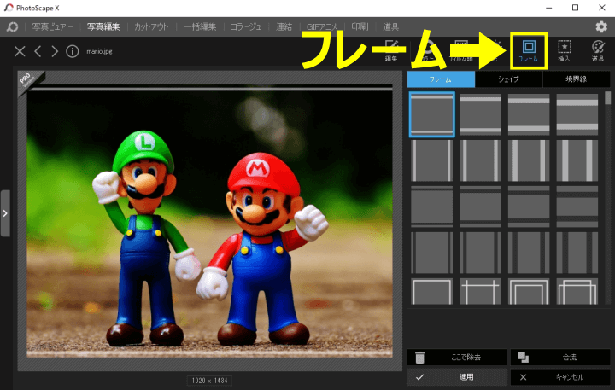Switch to the 境界線 sub-tab
The height and width of the screenshot is (390, 615).
[577, 79]
